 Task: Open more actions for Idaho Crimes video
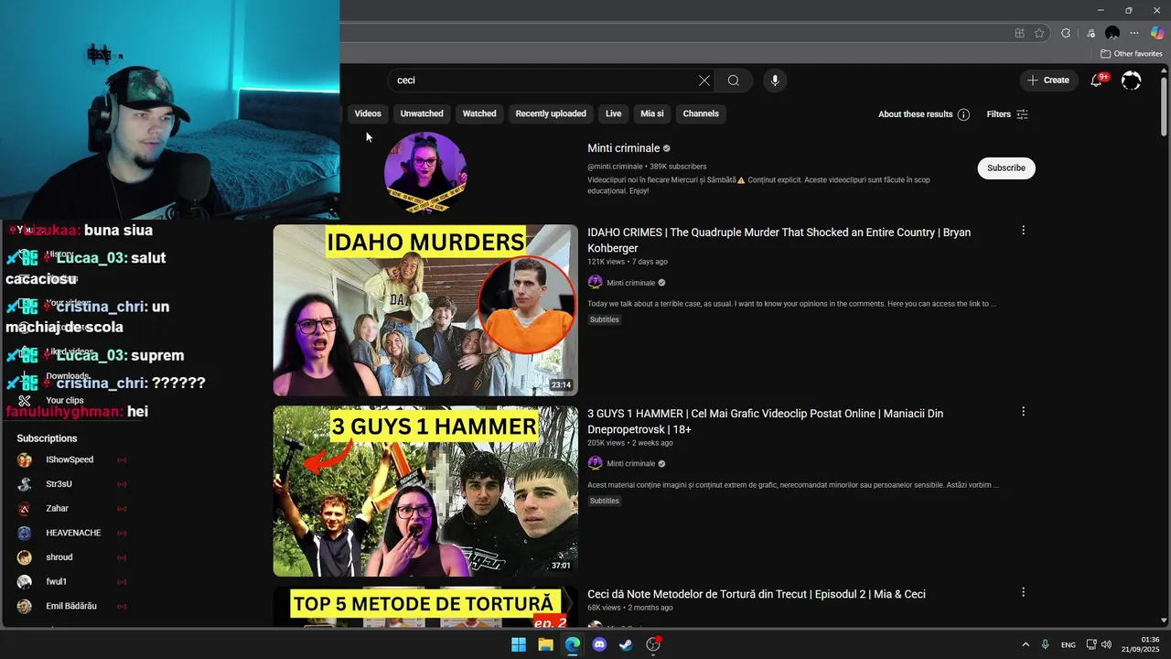[1023, 231]
